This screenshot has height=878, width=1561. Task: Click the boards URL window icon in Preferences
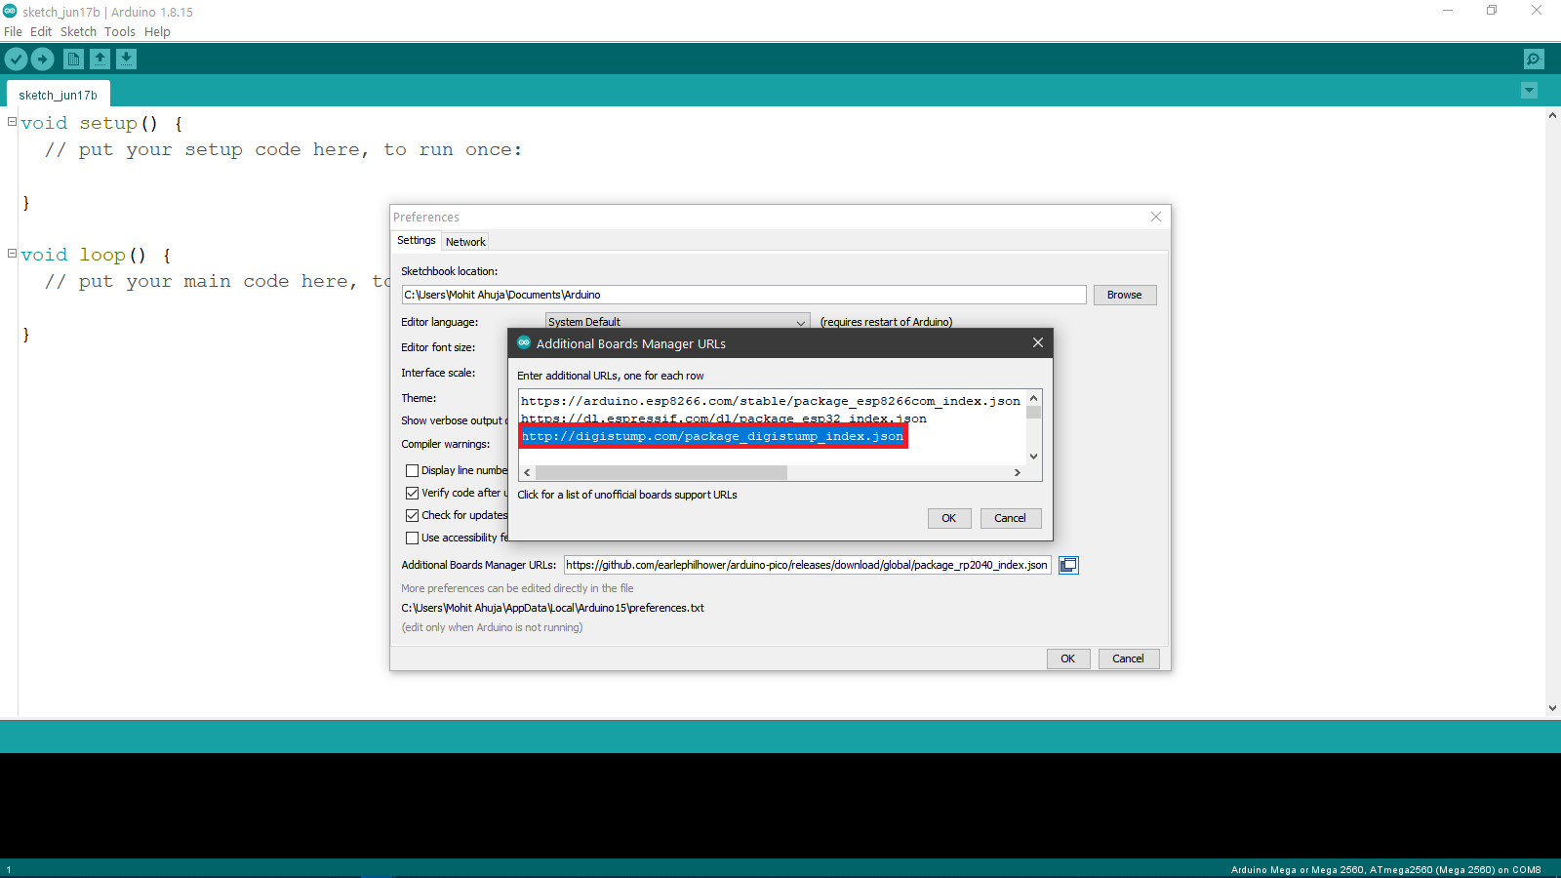pos(1069,565)
